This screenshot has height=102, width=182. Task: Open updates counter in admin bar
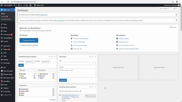pyautogui.click(x=15, y=5)
